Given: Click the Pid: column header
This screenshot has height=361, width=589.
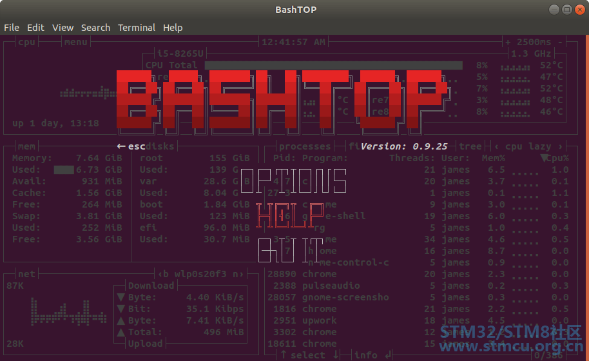Looking at the screenshot, I should 285,158.
